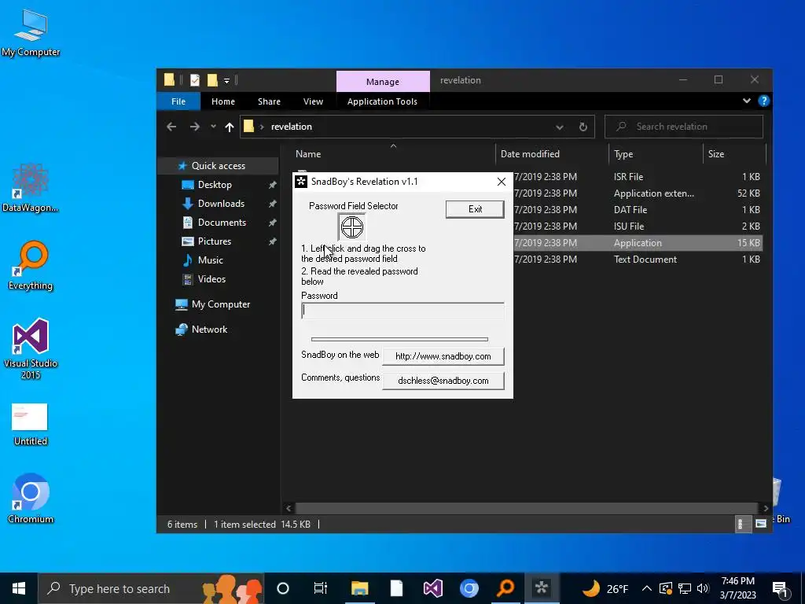Open the notification center icon
Screen dimensions: 805x604
(780, 589)
